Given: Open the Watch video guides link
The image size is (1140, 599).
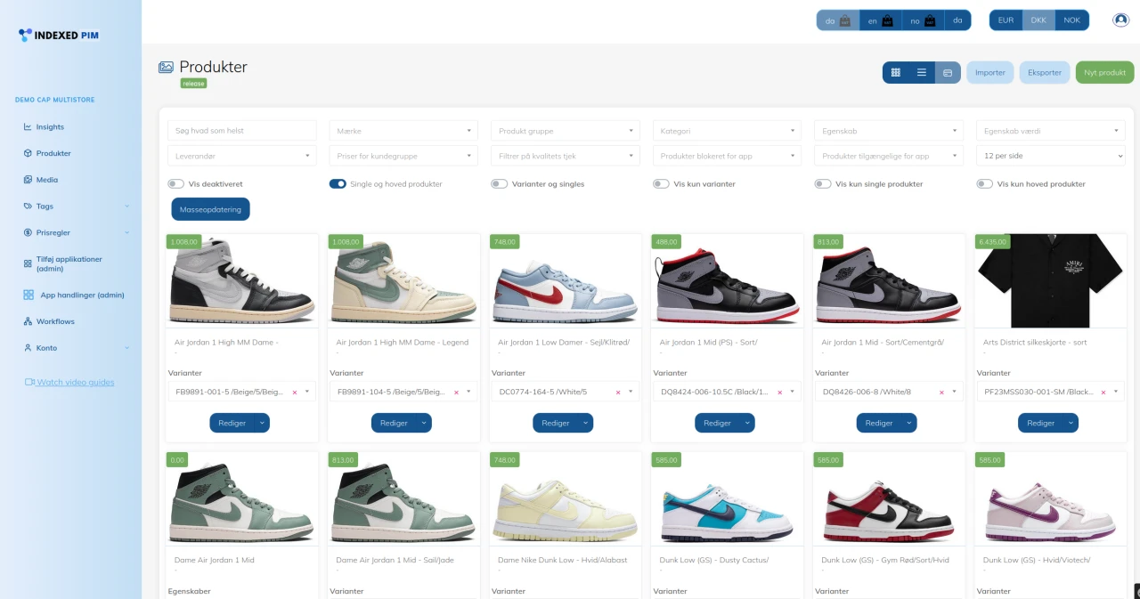Looking at the screenshot, I should tap(76, 383).
